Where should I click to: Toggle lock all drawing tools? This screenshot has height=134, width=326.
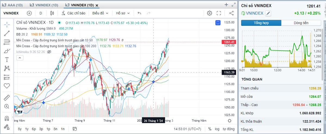[x=7, y=127]
